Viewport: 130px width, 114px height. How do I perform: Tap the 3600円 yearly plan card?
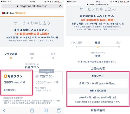[48, 83]
